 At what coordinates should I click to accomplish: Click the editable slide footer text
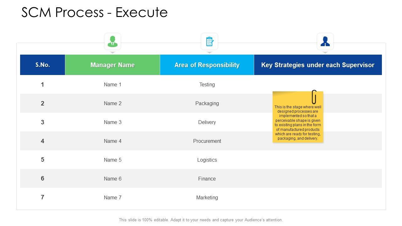pyautogui.click(x=201, y=220)
